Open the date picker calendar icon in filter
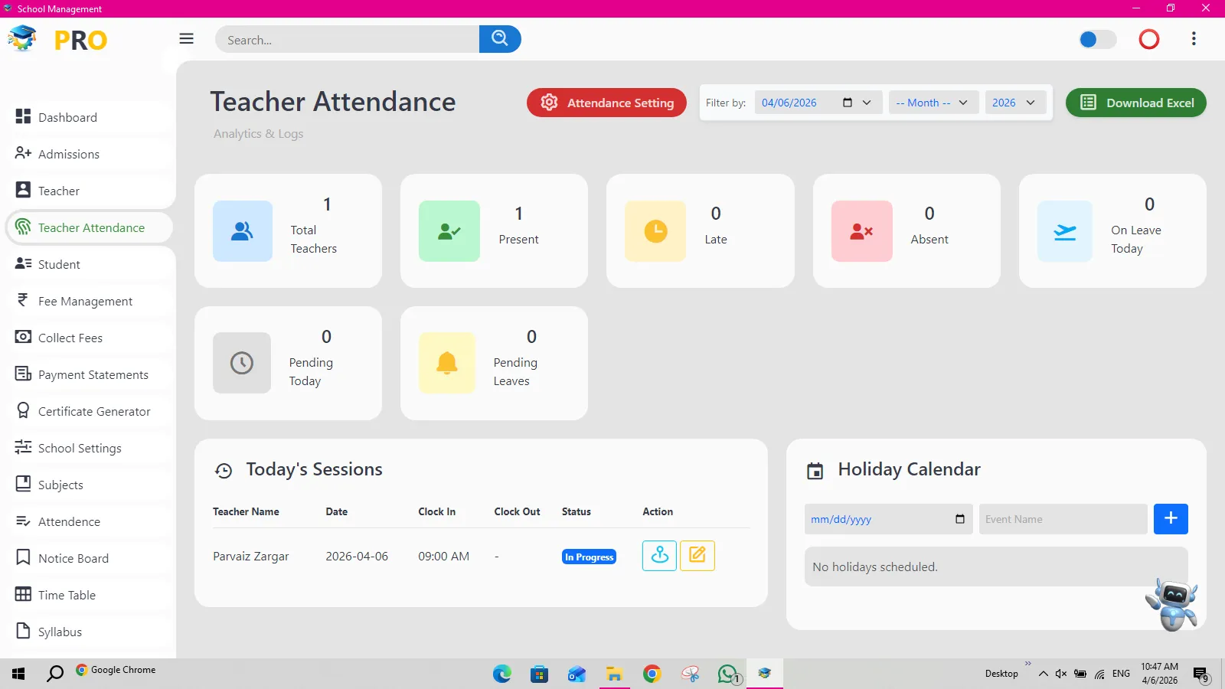The height and width of the screenshot is (689, 1225). [848, 103]
